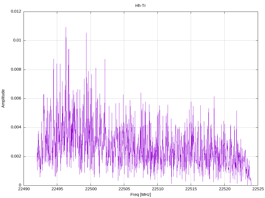The height and width of the screenshot is (198, 265).
Task: Click the x-axis tick label 22505
Action: [124, 189]
